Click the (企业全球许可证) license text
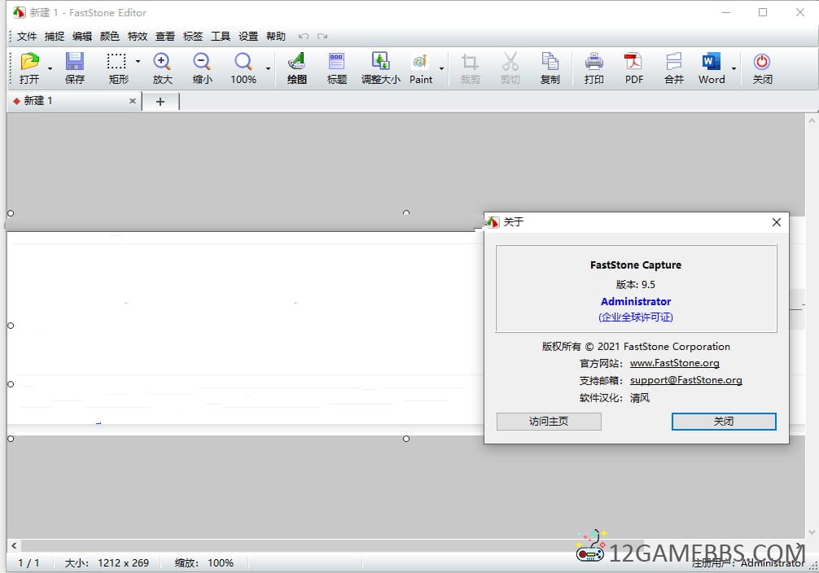The height and width of the screenshot is (573, 819). coord(636,317)
